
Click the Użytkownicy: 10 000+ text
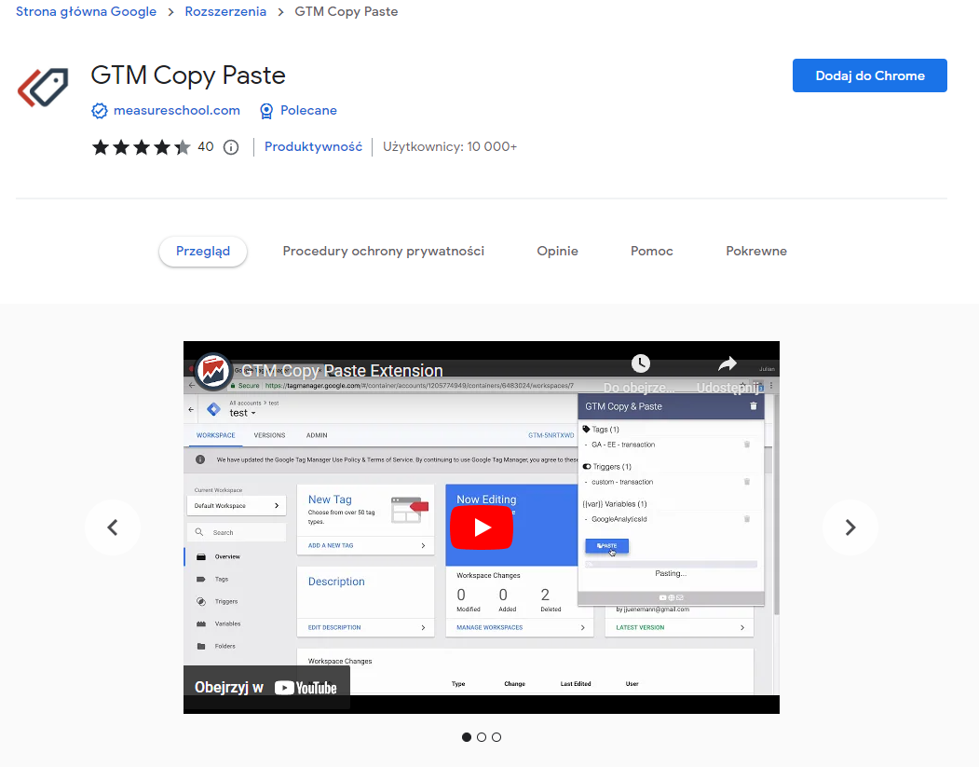click(x=450, y=146)
